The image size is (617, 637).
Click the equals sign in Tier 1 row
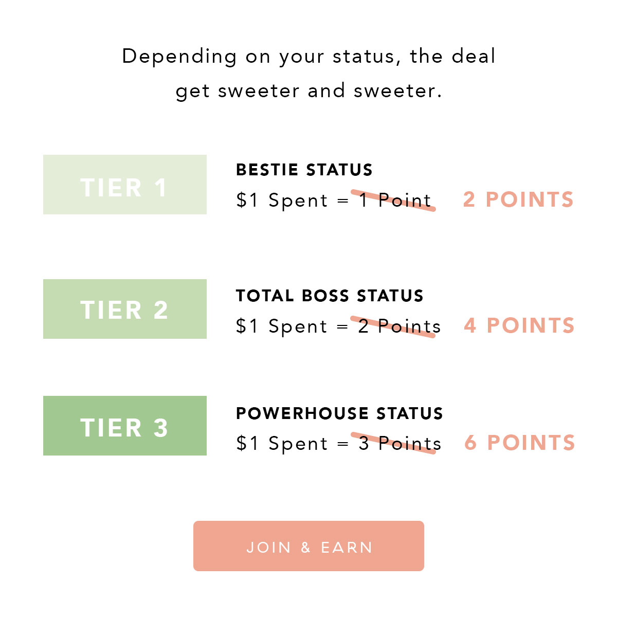(343, 201)
